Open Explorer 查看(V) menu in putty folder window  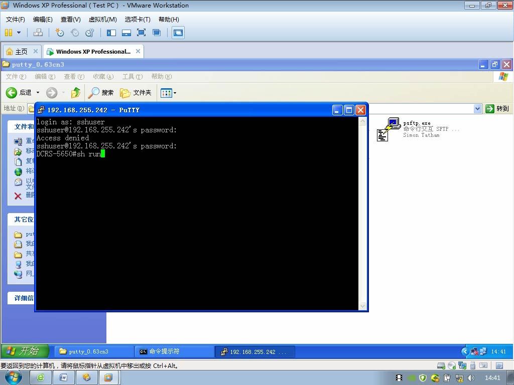pos(74,76)
